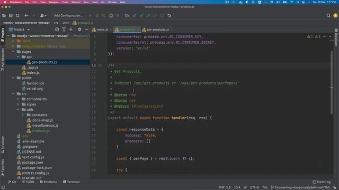Navigate back with the left arrow icon
The image size is (339, 190).
(26, 15)
